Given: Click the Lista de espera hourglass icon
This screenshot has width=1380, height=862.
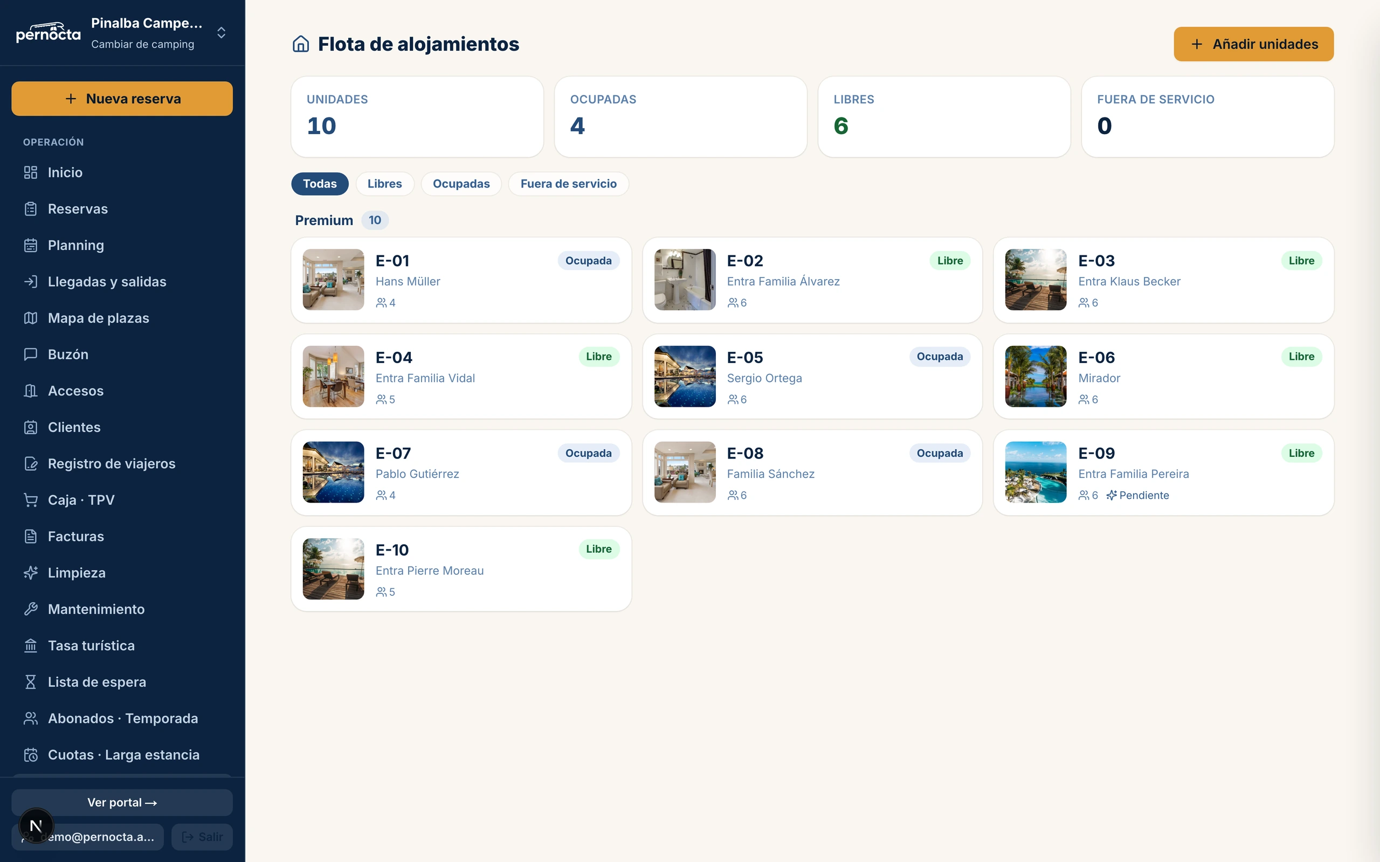Looking at the screenshot, I should pyautogui.click(x=31, y=682).
